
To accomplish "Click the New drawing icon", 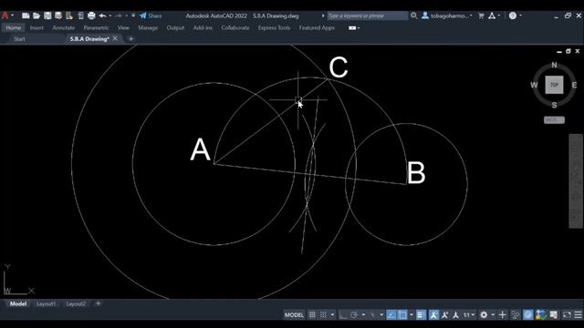I will 26,15.
